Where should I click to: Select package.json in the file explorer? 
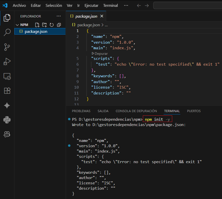tap(36, 32)
